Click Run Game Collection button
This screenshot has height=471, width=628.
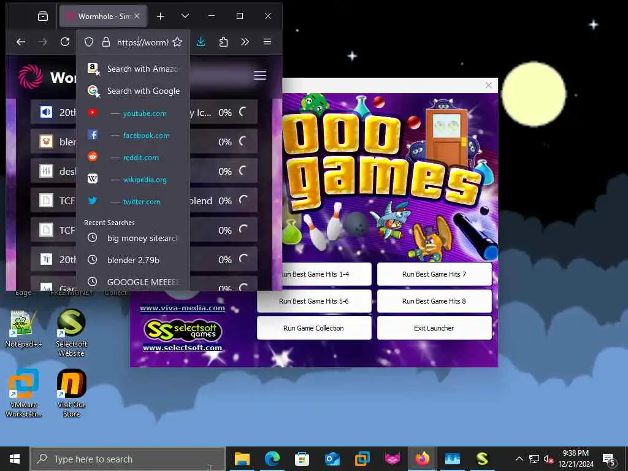click(x=314, y=328)
